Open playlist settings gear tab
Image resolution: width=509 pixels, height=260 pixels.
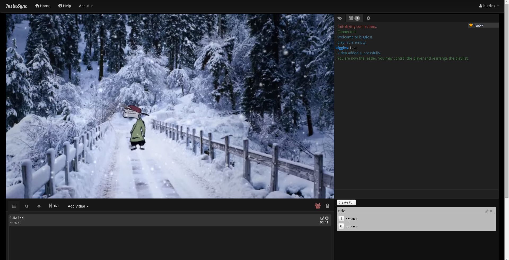click(x=39, y=206)
